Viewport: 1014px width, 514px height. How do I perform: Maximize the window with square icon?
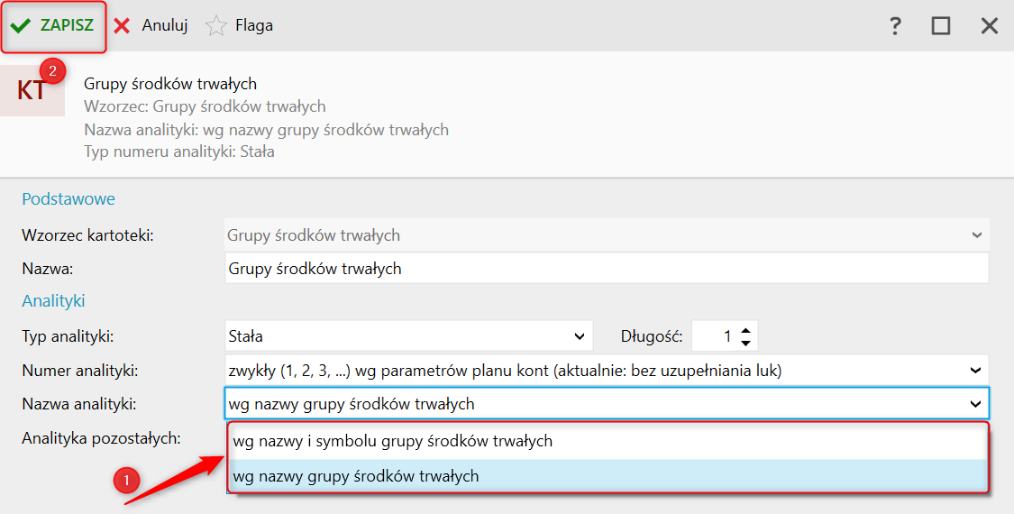click(x=941, y=26)
